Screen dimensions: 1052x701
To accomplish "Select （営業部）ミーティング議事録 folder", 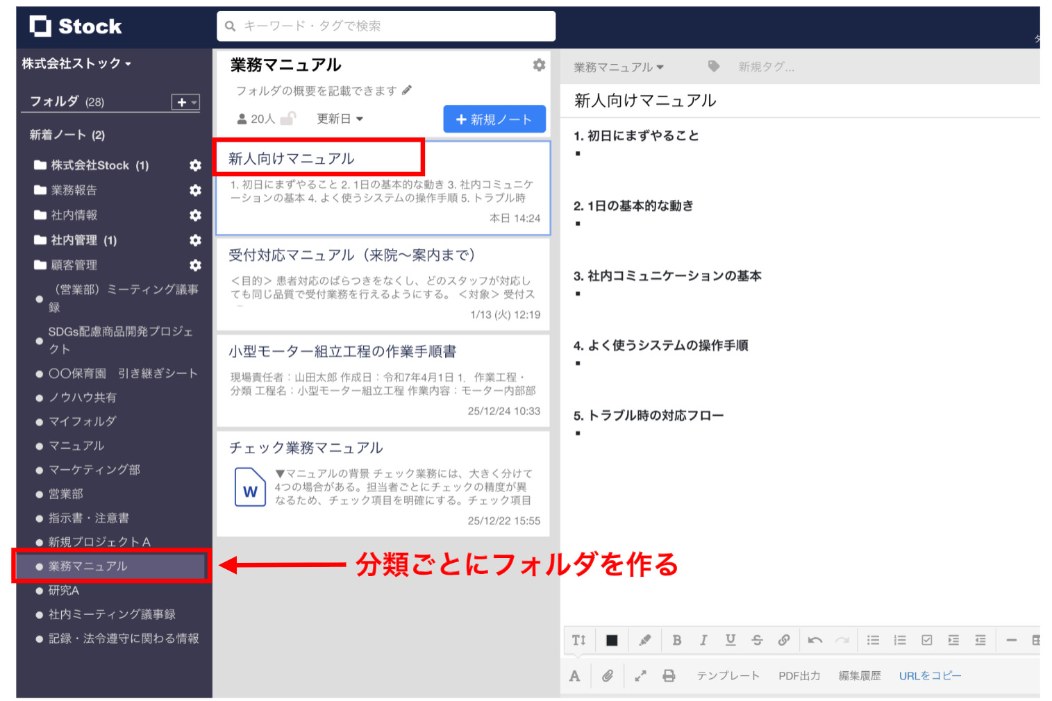I will click(117, 298).
